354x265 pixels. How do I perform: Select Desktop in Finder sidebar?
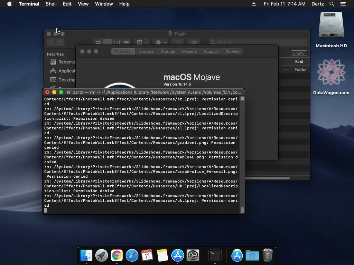click(63, 80)
